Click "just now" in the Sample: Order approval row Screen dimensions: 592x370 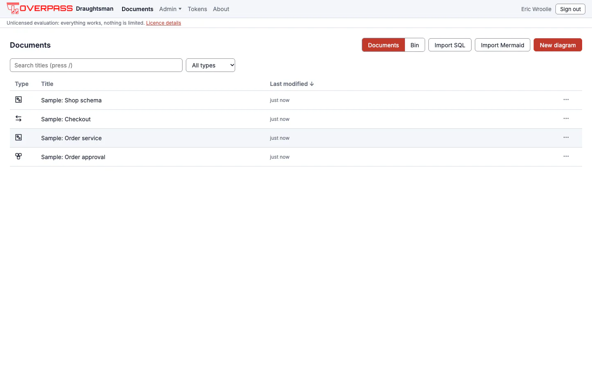tap(280, 157)
